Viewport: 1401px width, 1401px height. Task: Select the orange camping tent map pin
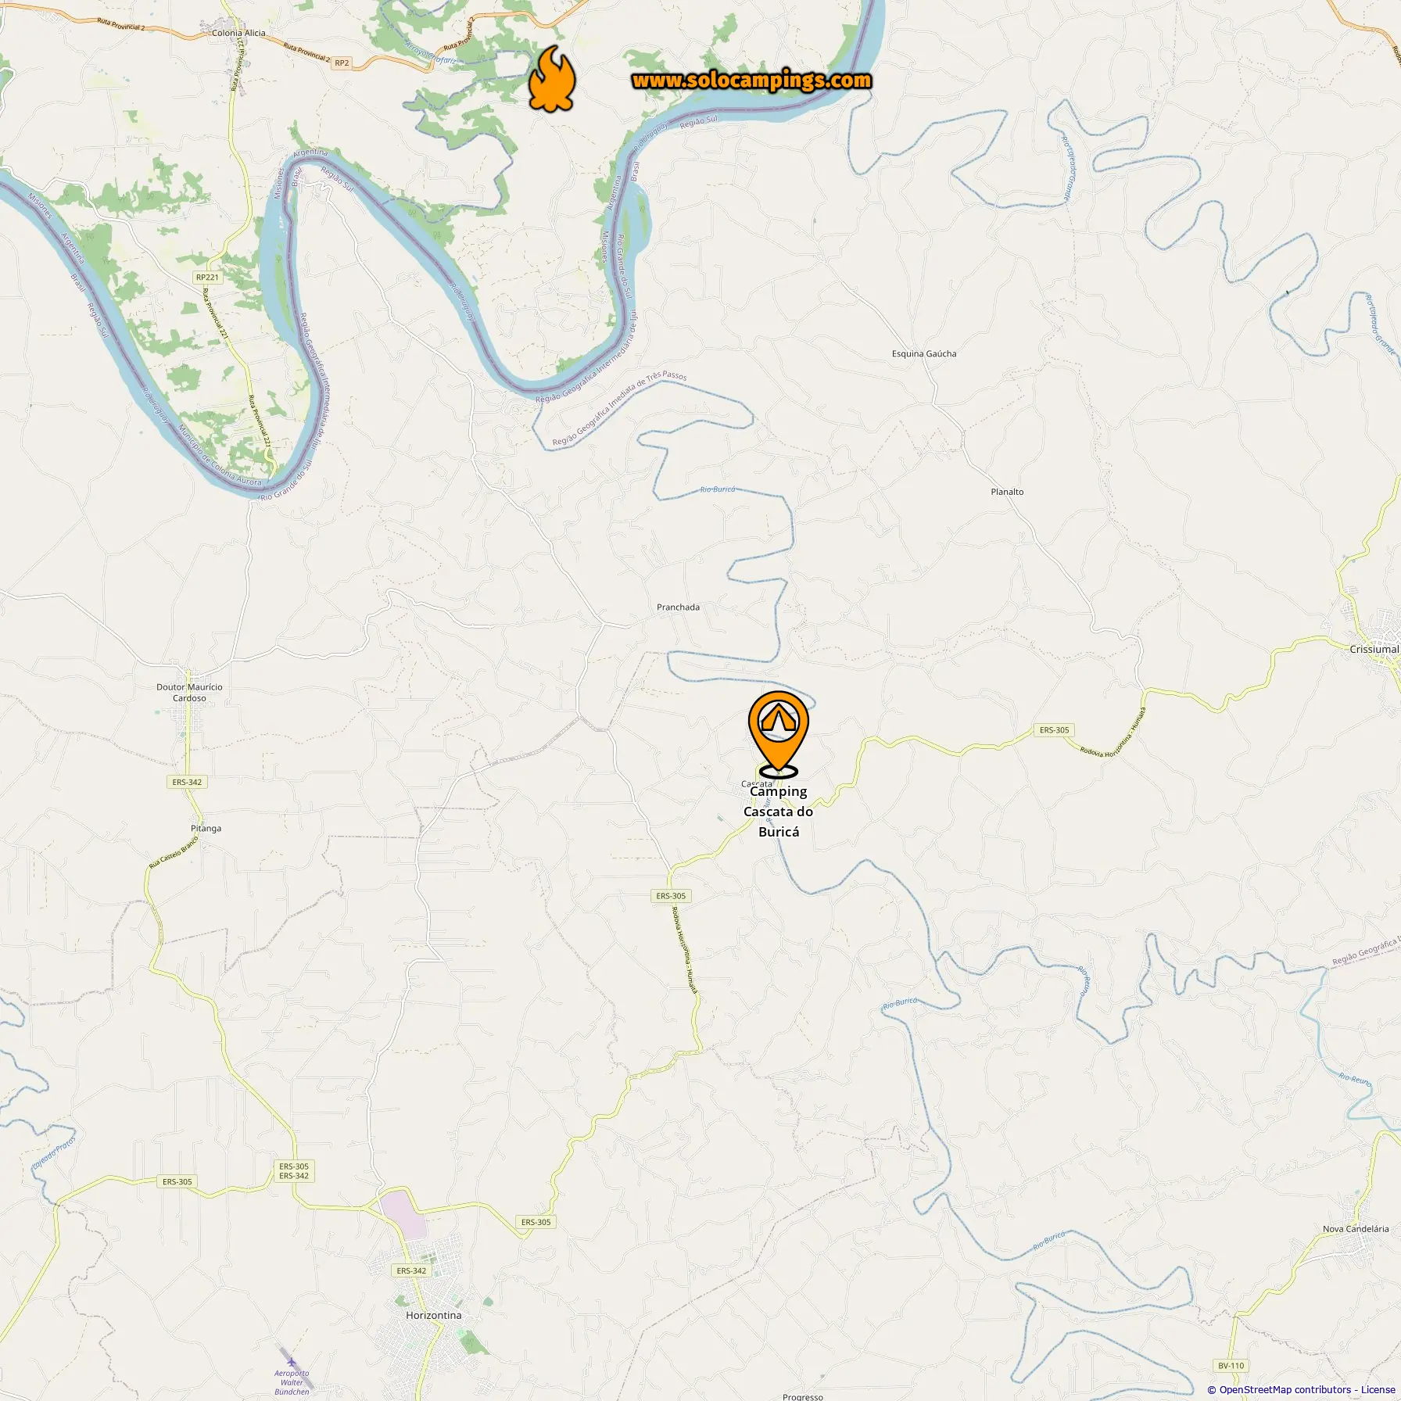778,733
